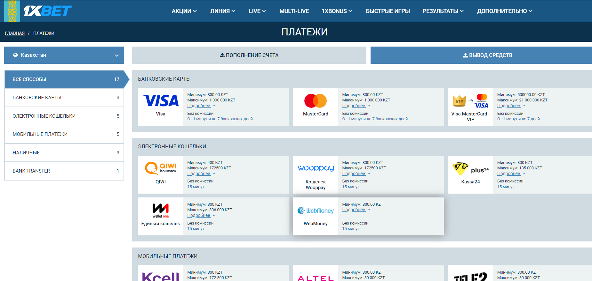Click the Единый кошелёк label
Screen dimensions: 592x281
[161, 224]
